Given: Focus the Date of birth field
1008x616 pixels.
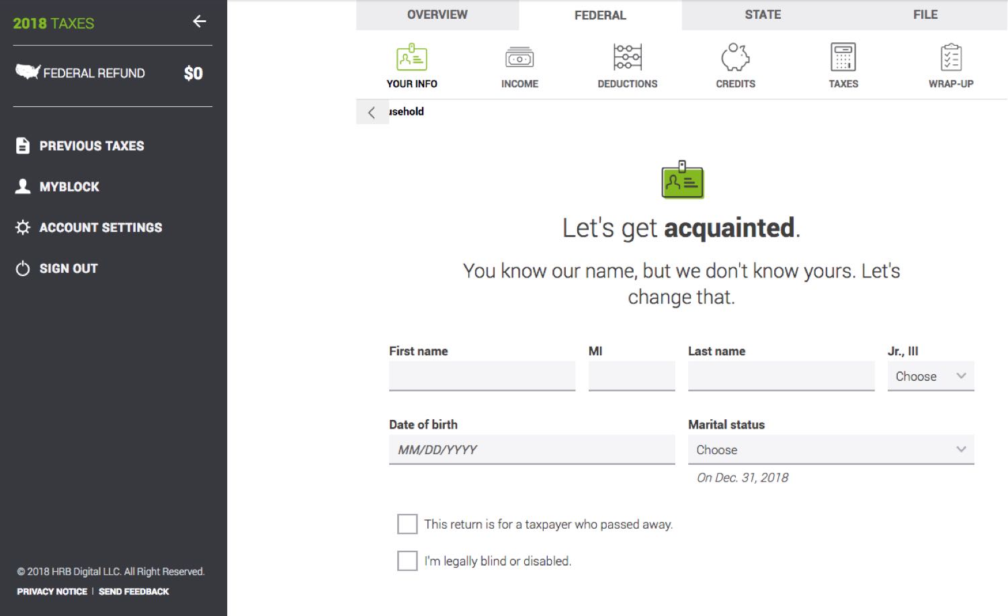Looking at the screenshot, I should click(532, 450).
